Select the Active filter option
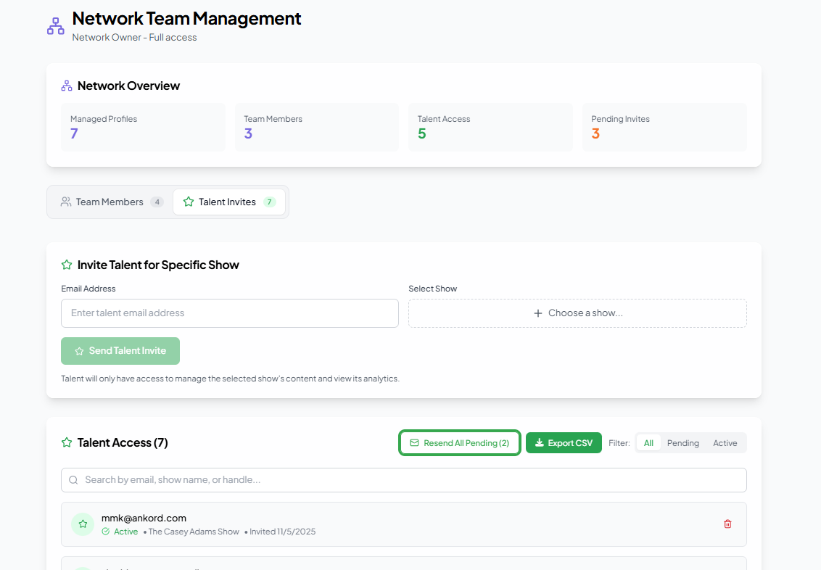Viewport: 821px width, 570px height. 725,442
